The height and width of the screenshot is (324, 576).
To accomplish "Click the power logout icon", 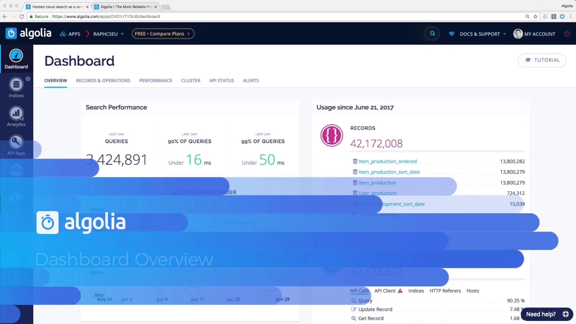I will click(x=567, y=34).
